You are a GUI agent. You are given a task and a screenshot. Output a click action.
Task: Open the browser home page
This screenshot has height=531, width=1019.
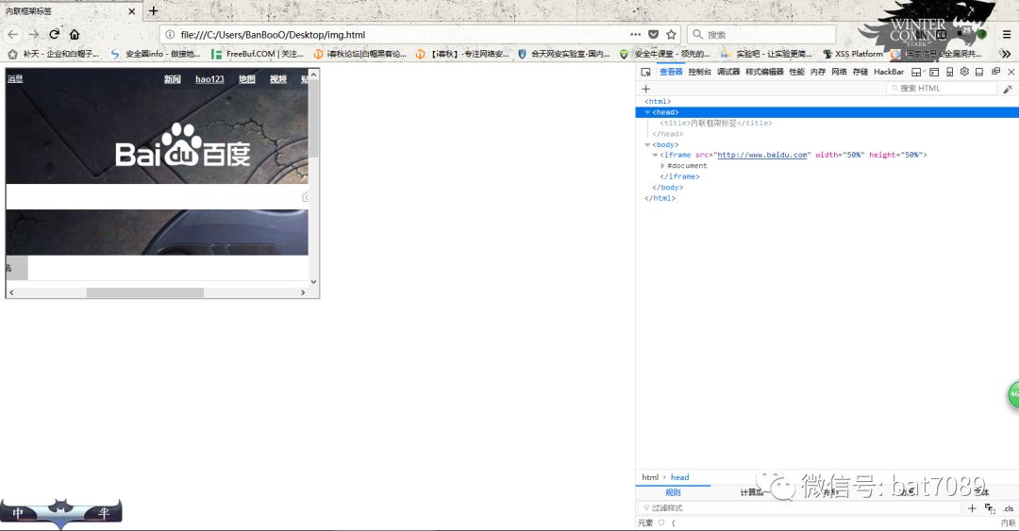(75, 35)
